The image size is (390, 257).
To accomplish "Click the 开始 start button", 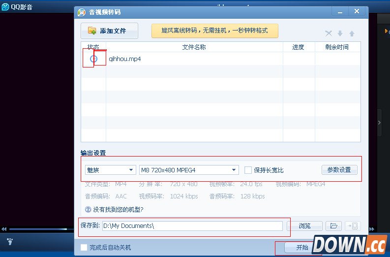I will click(302, 247).
